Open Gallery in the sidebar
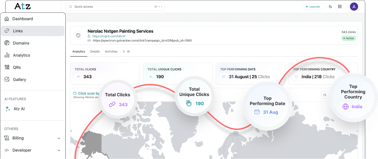Image resolution: width=378 pixels, height=159 pixels. (x=33, y=80)
